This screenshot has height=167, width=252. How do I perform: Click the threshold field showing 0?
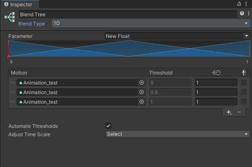[x=170, y=82]
